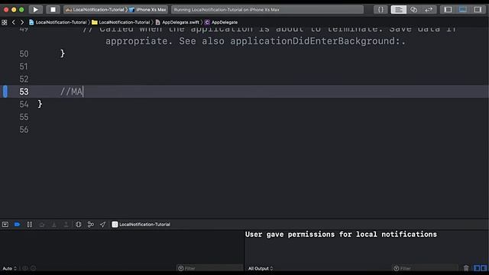Go back to previous file

(x=14, y=22)
